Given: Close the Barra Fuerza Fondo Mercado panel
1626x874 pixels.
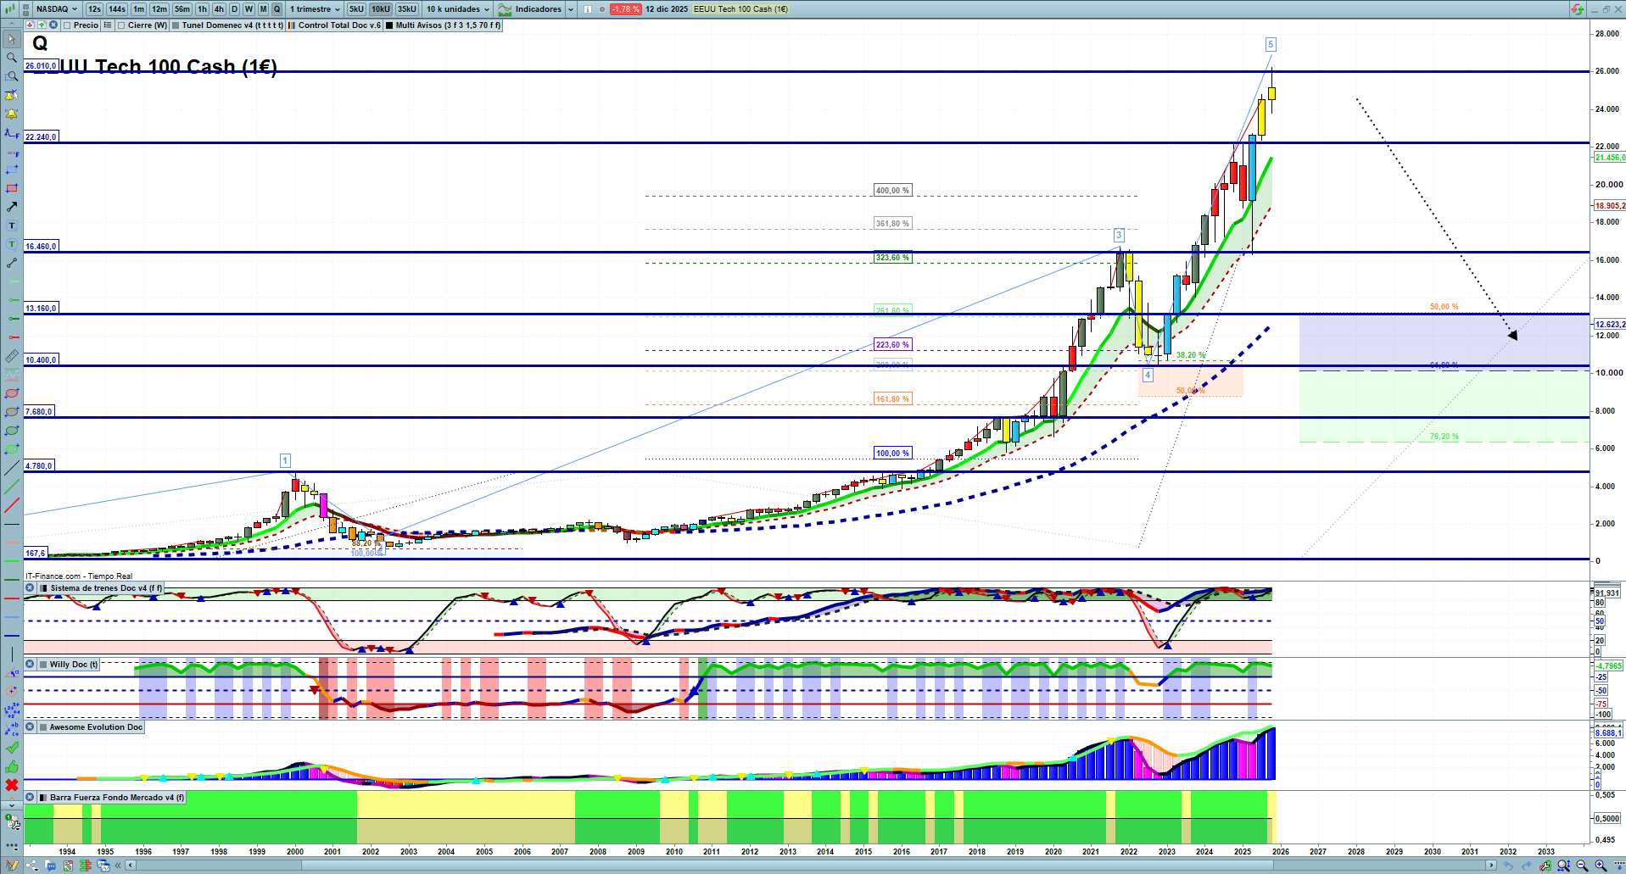Looking at the screenshot, I should 30,797.
